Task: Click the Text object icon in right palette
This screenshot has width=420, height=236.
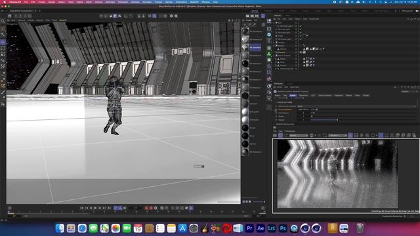Action: pyautogui.click(x=269, y=41)
